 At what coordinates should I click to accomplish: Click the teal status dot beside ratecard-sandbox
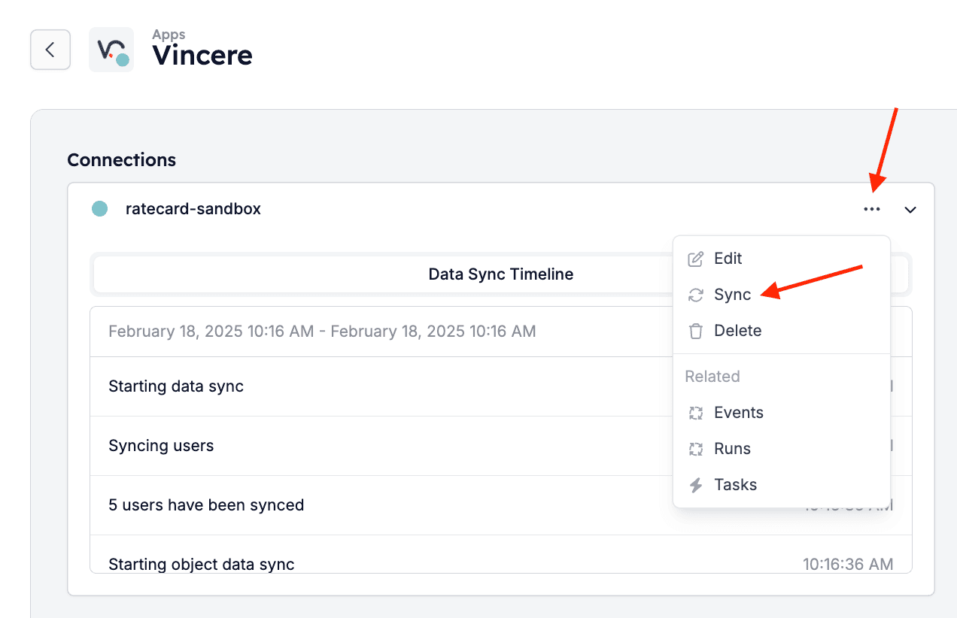click(x=99, y=209)
